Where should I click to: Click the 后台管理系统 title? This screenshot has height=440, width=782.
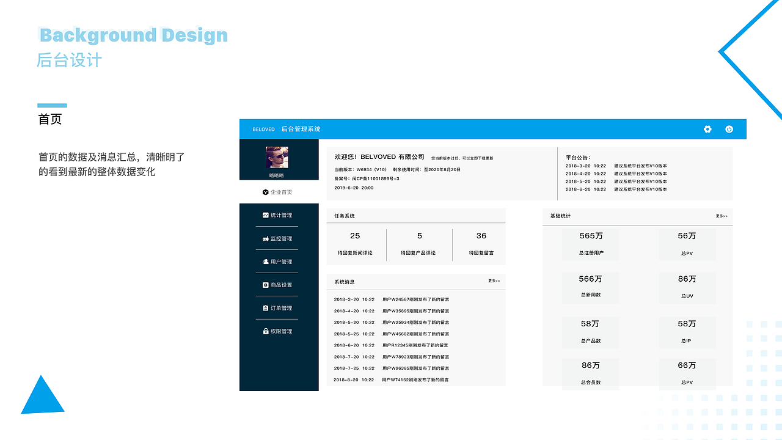pyautogui.click(x=301, y=130)
